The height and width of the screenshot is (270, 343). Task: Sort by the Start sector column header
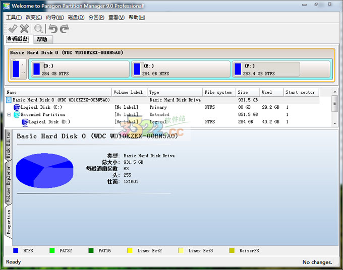pyautogui.click(x=301, y=92)
